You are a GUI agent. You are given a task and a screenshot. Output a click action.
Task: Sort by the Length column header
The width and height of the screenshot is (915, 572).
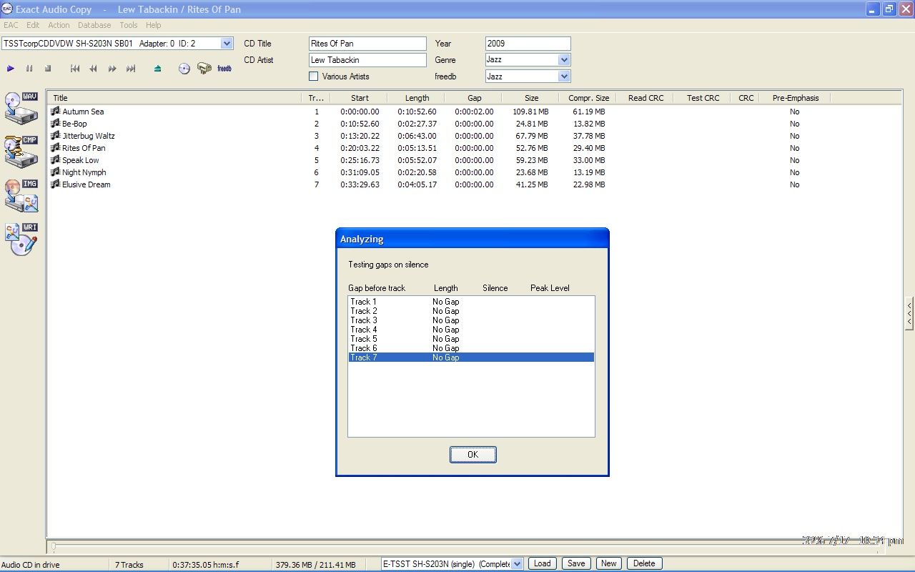coord(417,98)
